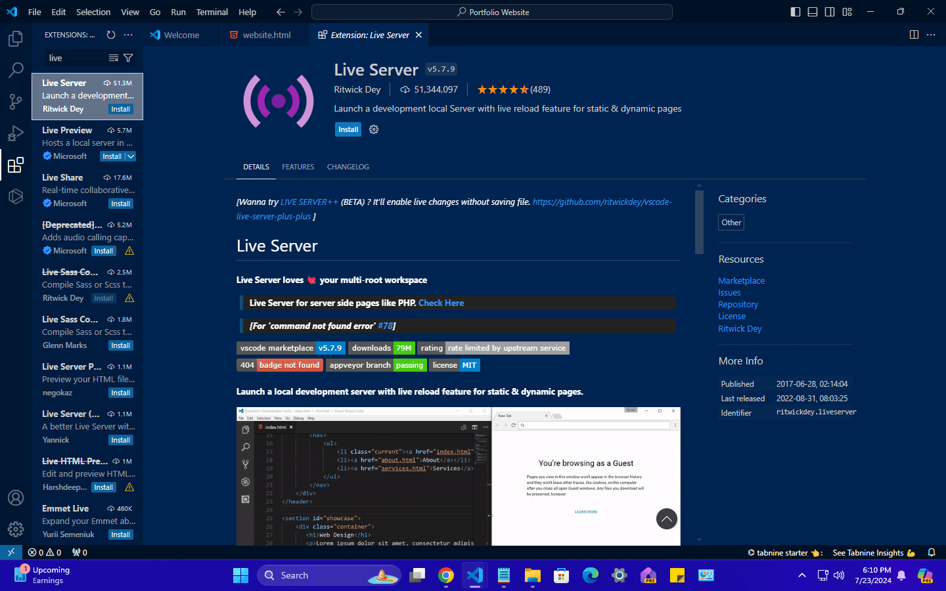Open the Extensions view icon

pos(16,165)
